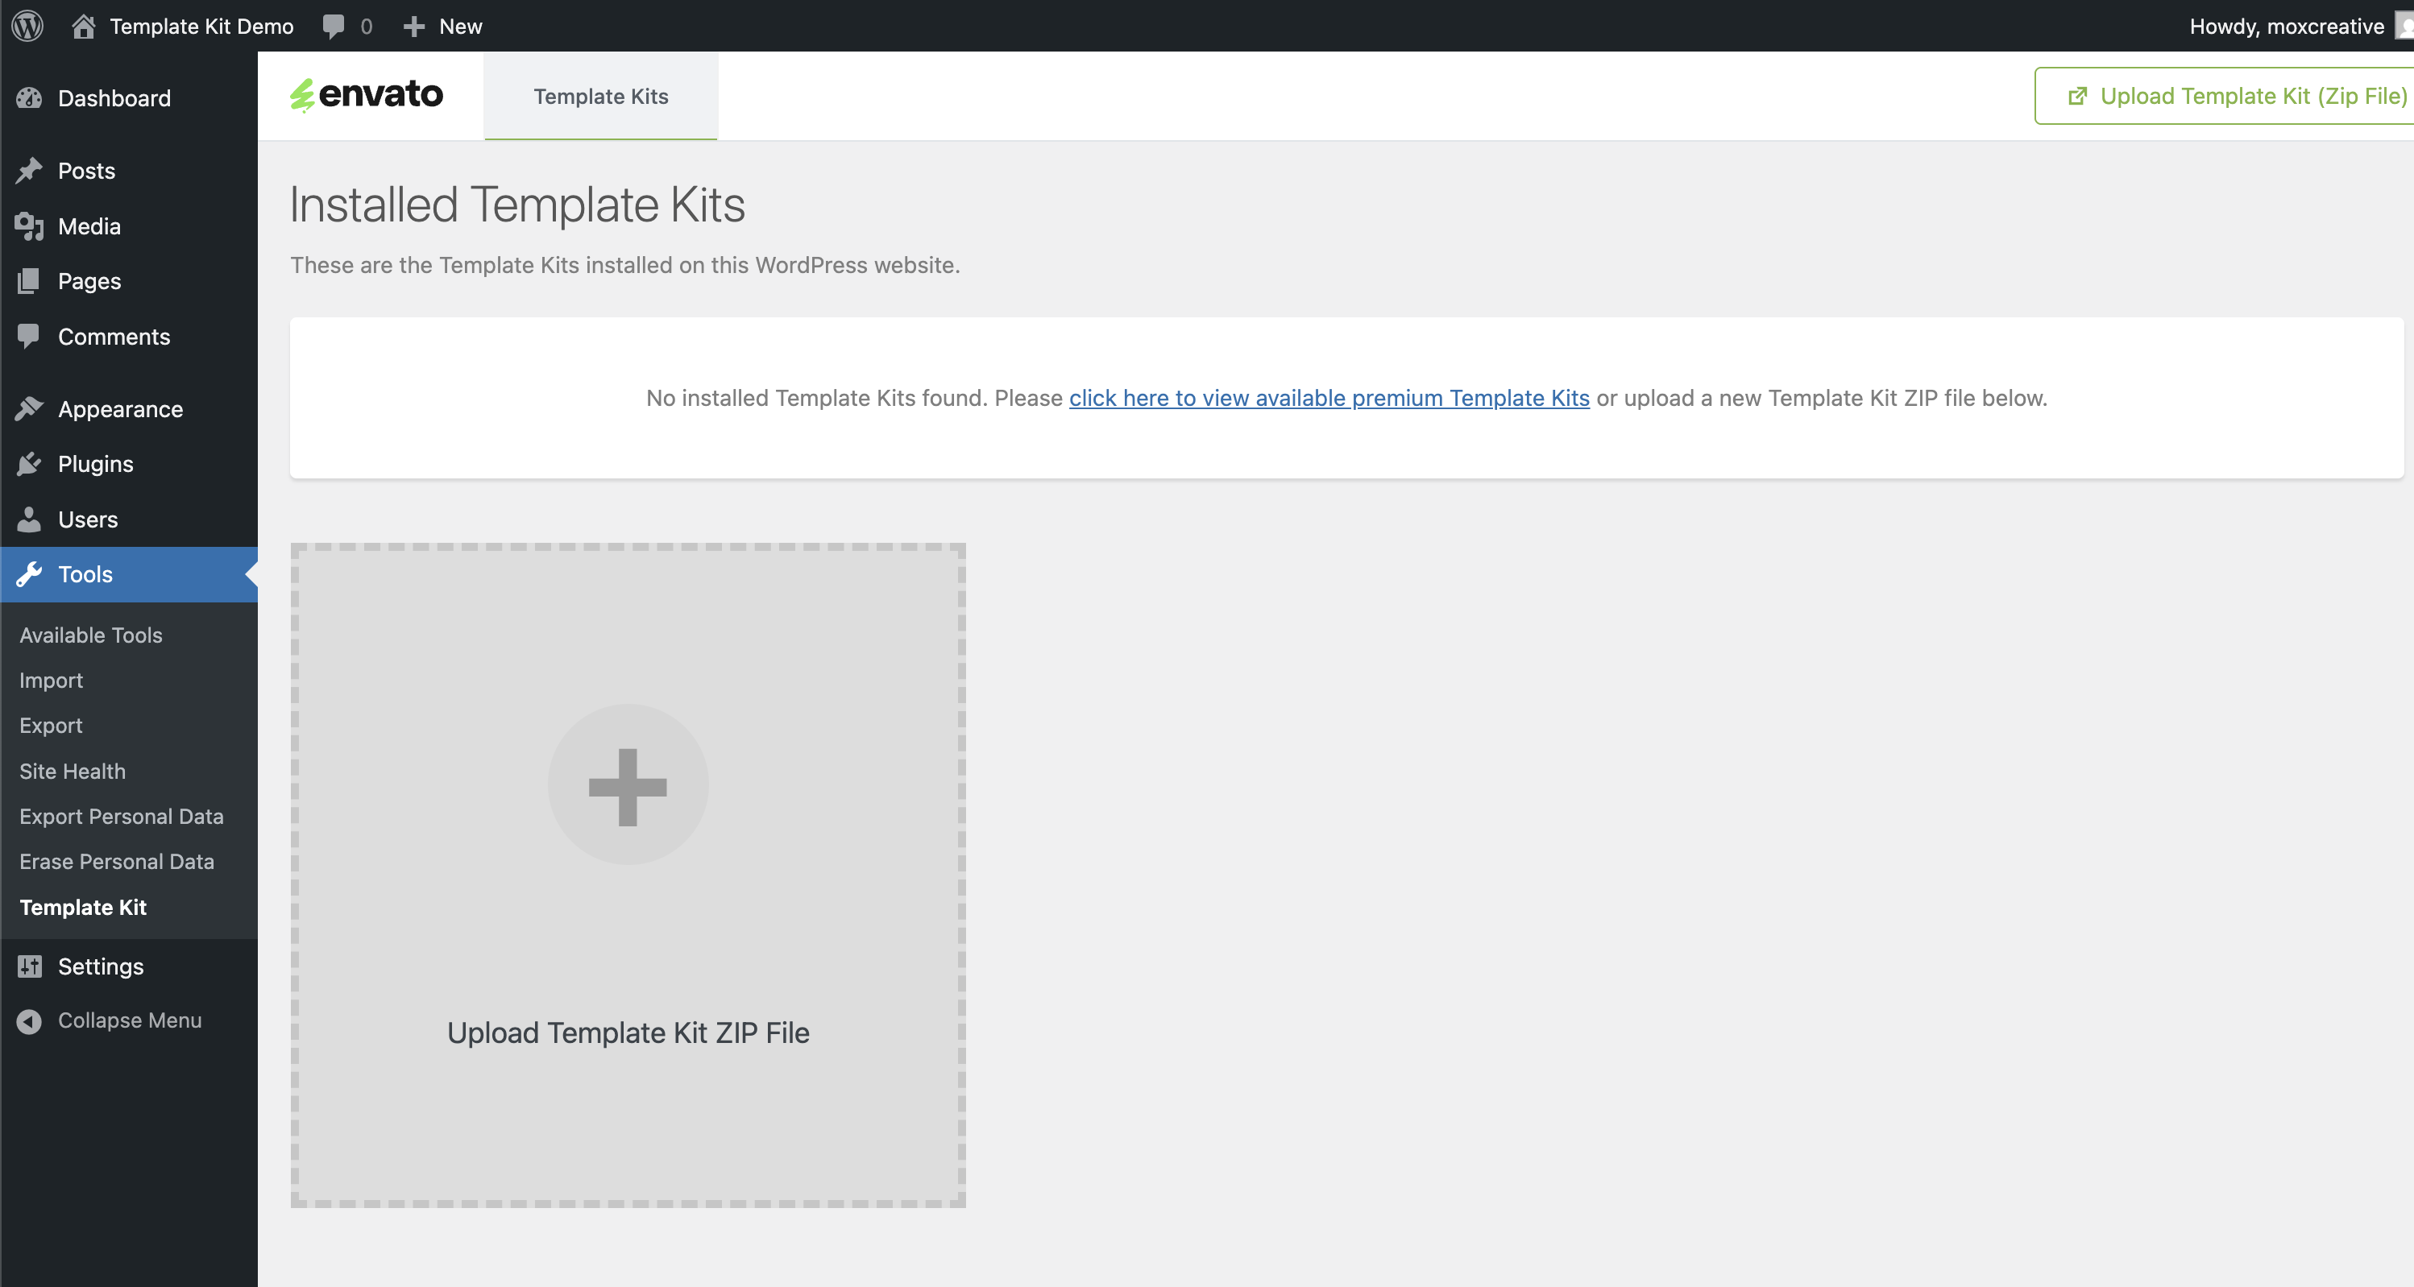This screenshot has height=1287, width=2414.
Task: Open the Plugins menu
Action: 129,464
